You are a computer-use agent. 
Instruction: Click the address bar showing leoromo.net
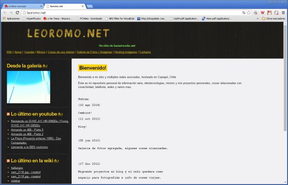135,13
